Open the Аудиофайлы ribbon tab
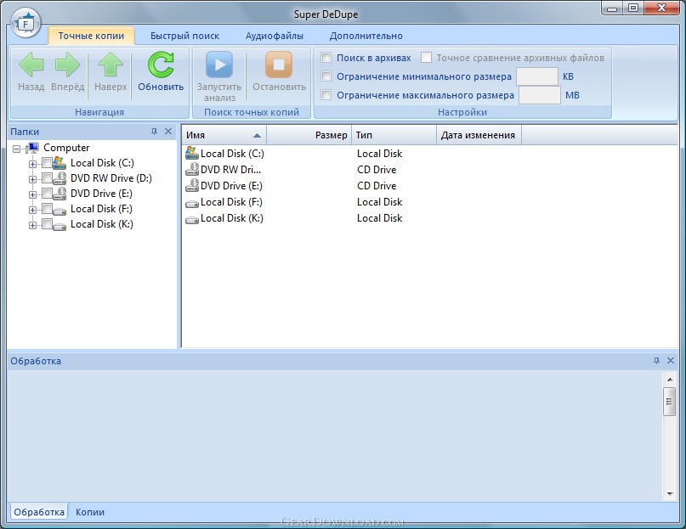The height and width of the screenshot is (529, 686). point(275,36)
